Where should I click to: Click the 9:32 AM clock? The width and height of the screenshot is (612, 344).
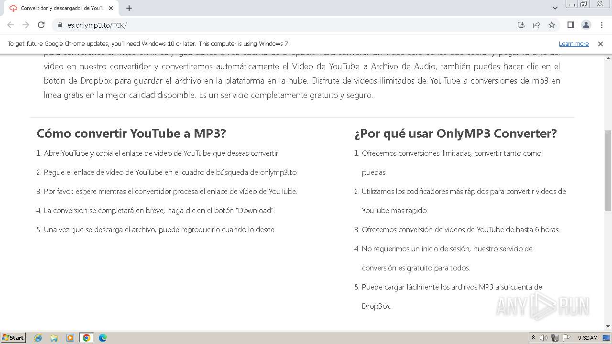588,338
